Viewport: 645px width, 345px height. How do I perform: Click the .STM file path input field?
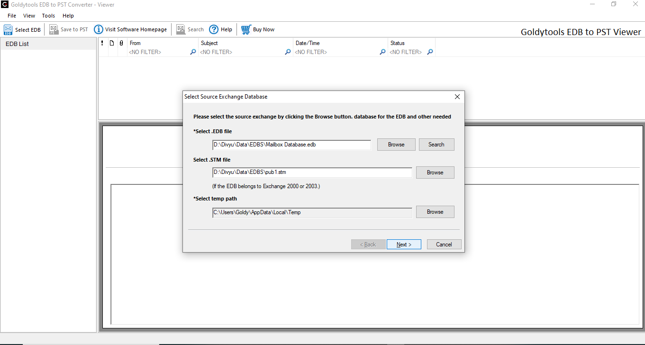click(312, 172)
